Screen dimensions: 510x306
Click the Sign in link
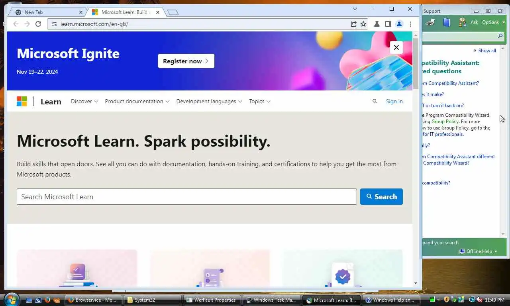394,101
